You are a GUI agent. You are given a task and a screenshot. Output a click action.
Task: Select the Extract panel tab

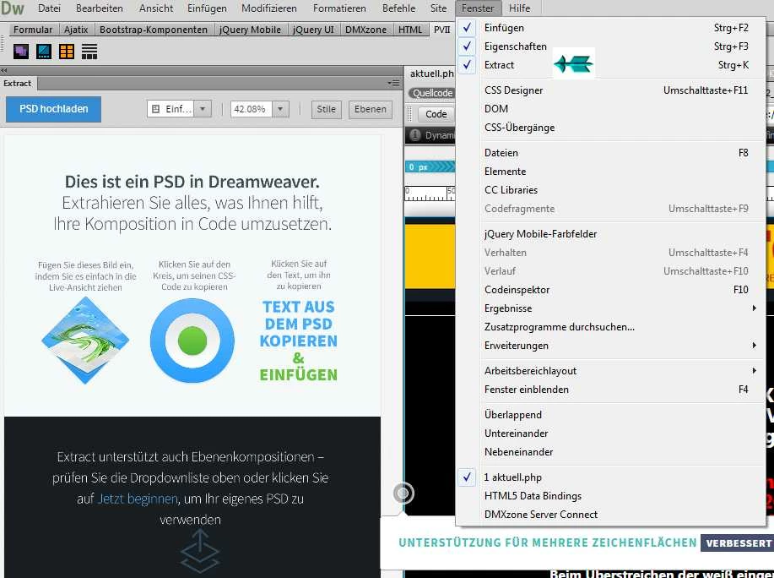click(x=17, y=83)
